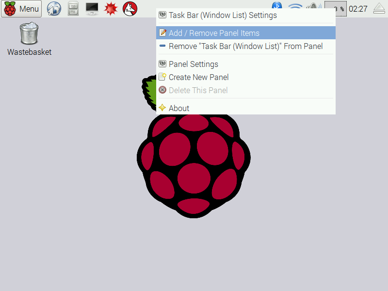Screen dimensions: 388x291
Task: Open a terminal from the panel
Action: tap(91, 8)
